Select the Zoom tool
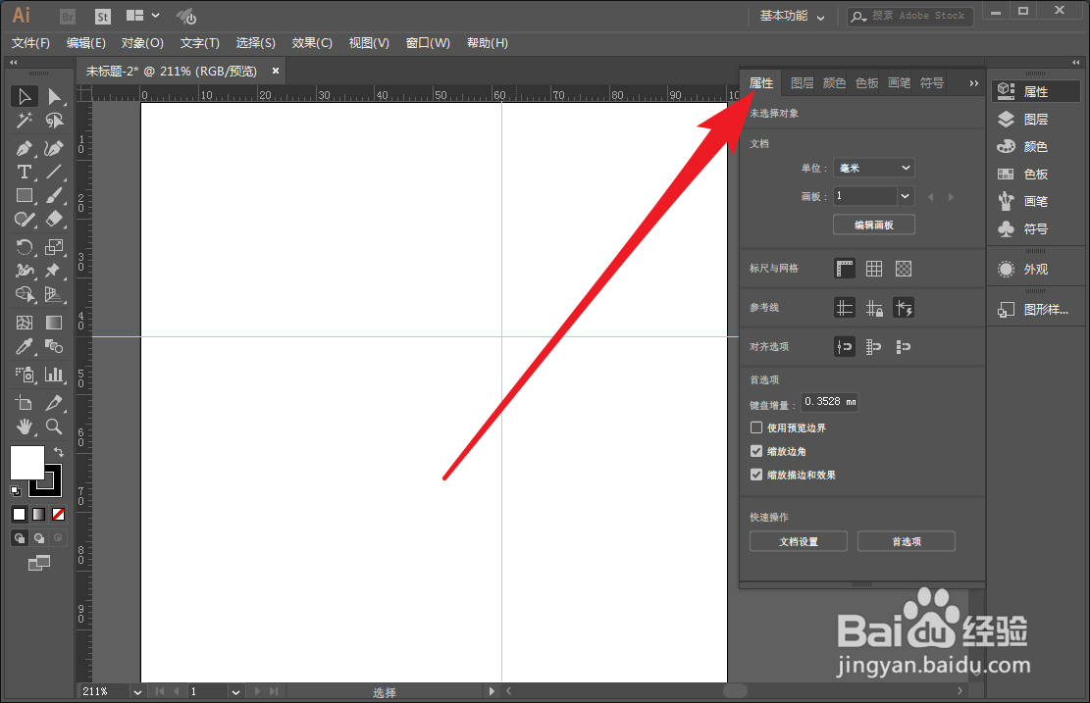This screenshot has width=1090, height=703. [x=54, y=427]
